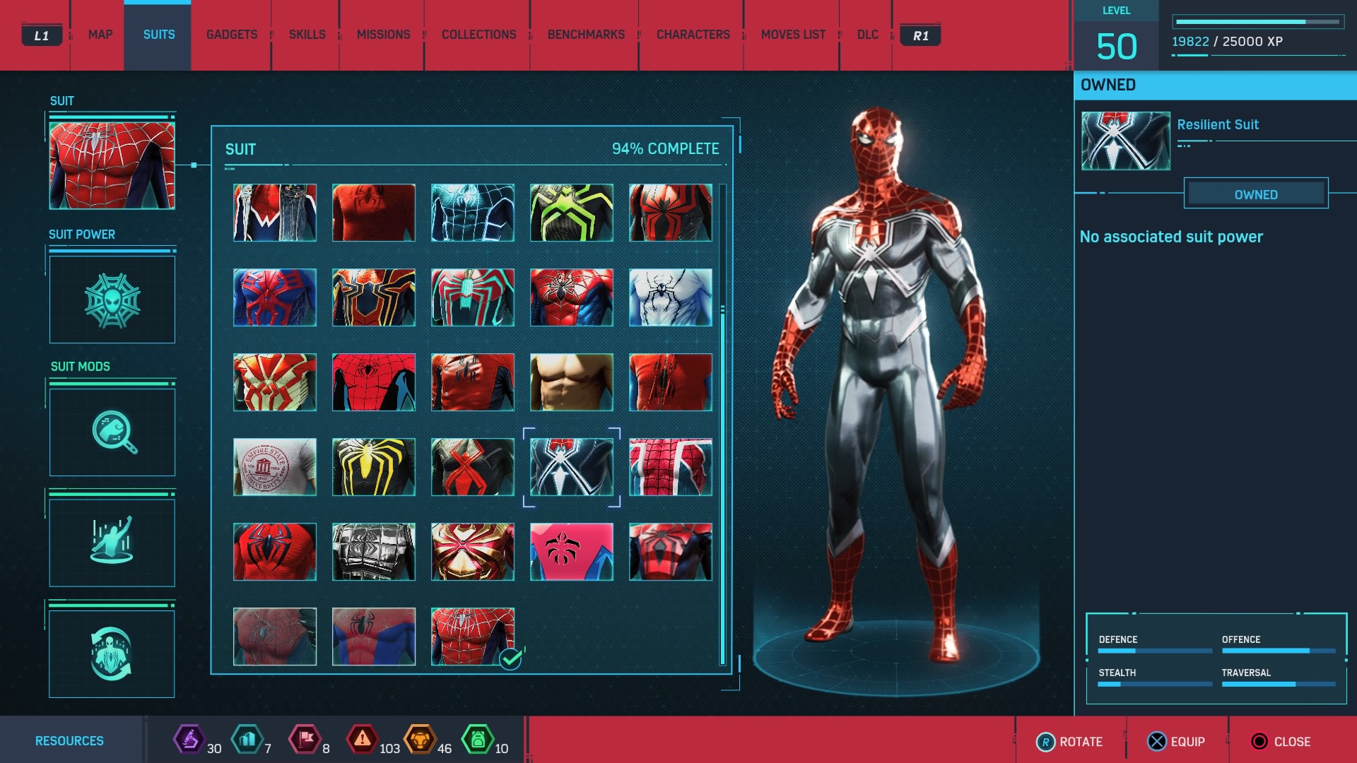Click the teal landmark token resource icon

click(x=247, y=740)
